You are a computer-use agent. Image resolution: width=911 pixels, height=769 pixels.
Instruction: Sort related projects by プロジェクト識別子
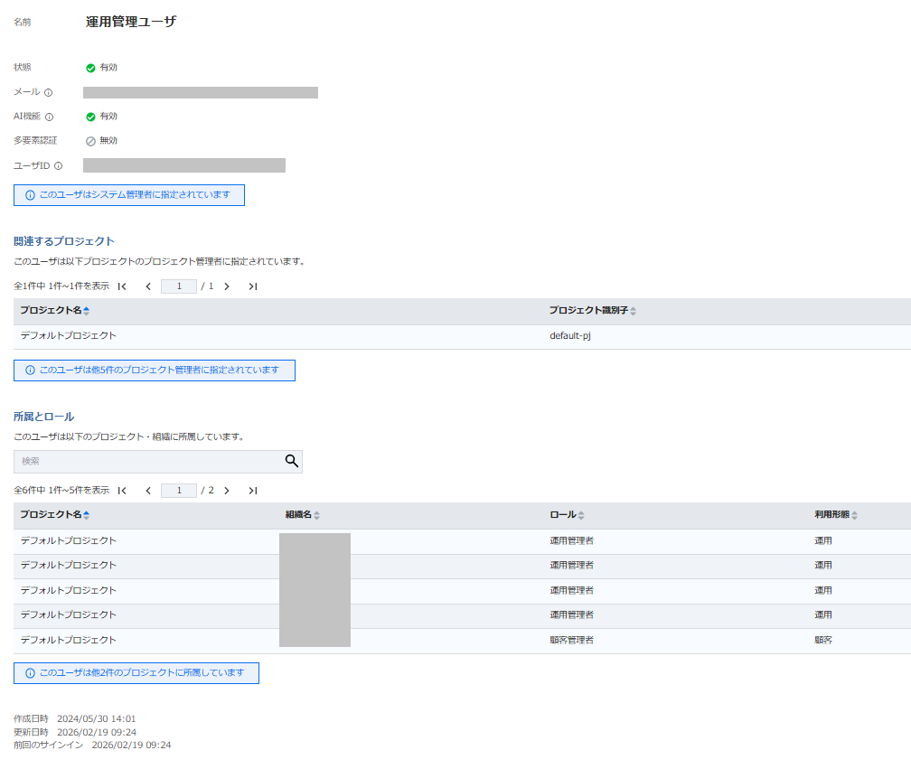click(633, 311)
